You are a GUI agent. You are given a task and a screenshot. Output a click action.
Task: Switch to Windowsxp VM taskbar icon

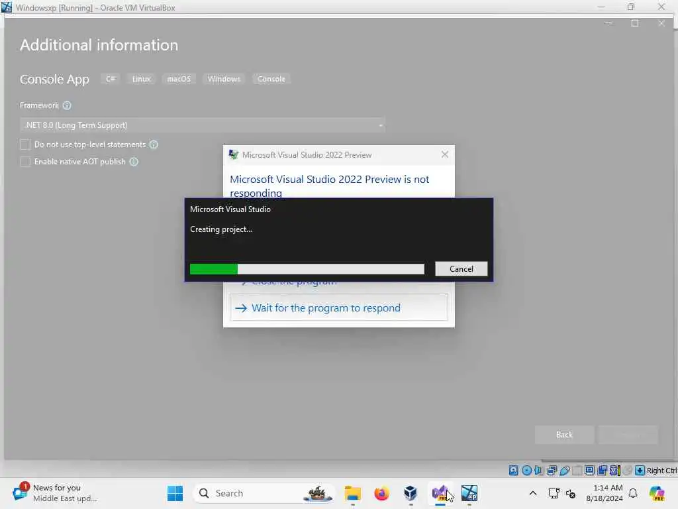[469, 493]
